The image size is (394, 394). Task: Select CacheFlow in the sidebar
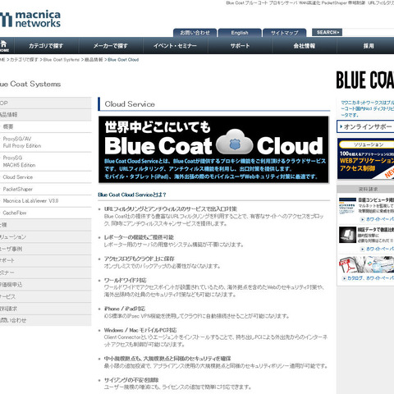pos(46,213)
